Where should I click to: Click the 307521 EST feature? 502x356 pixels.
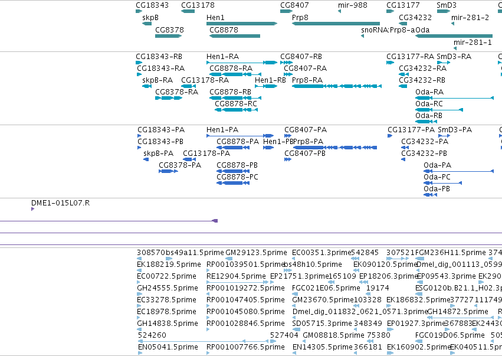pos(398,259)
